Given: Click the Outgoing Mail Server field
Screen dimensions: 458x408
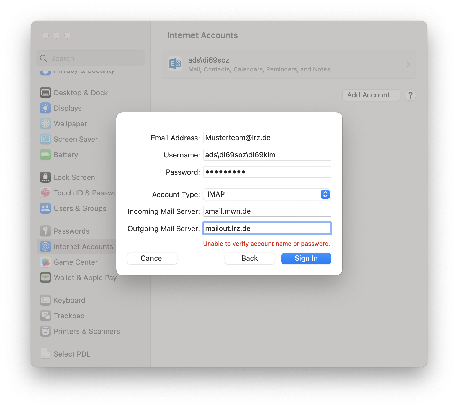Looking at the screenshot, I should pos(267,228).
